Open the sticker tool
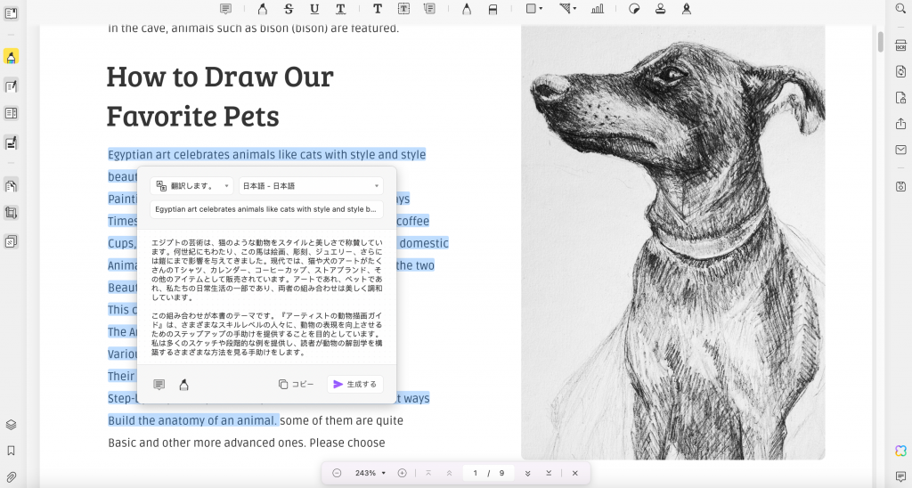The width and height of the screenshot is (912, 488). tap(634, 9)
